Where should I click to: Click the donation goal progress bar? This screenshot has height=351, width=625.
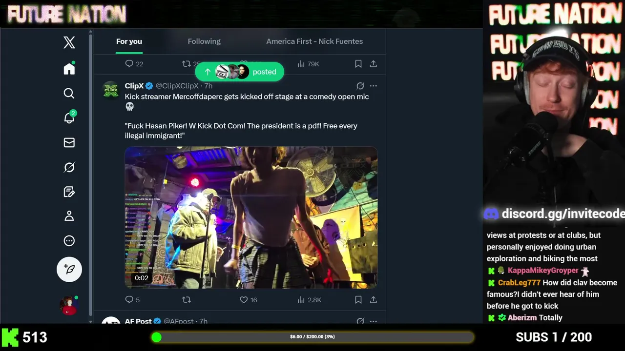click(x=312, y=337)
